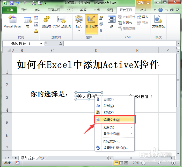The height and width of the screenshot is (167, 182).
Task: Switch to Page Layout view icon
Action: (121, 163)
